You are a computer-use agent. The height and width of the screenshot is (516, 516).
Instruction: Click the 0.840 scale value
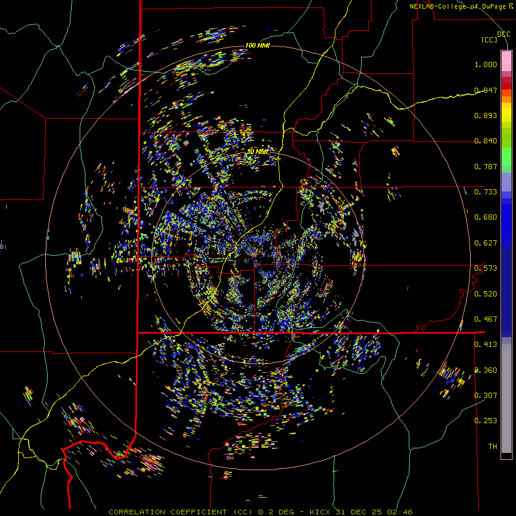point(486,141)
